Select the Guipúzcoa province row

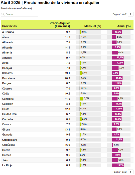point(67,145)
